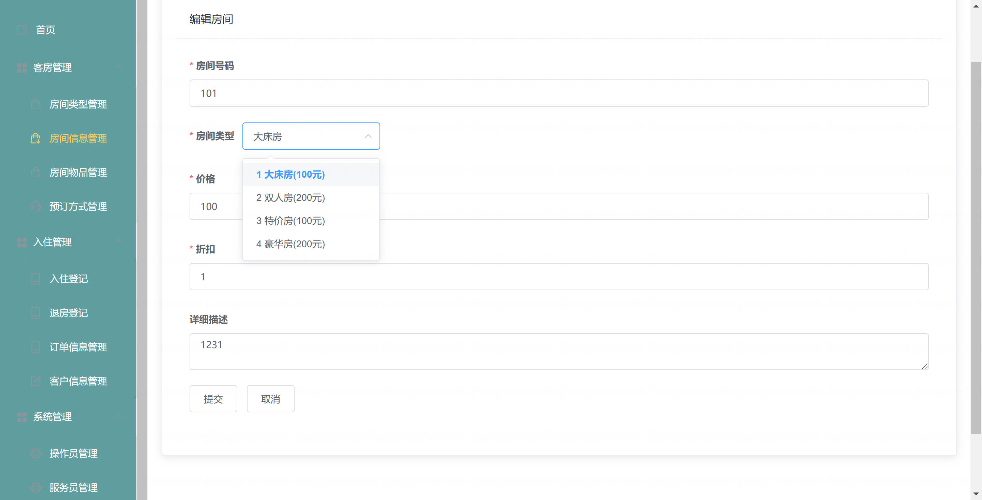The image size is (982, 500).
Task: Open 退房登记 menu entry
Action: click(x=68, y=313)
